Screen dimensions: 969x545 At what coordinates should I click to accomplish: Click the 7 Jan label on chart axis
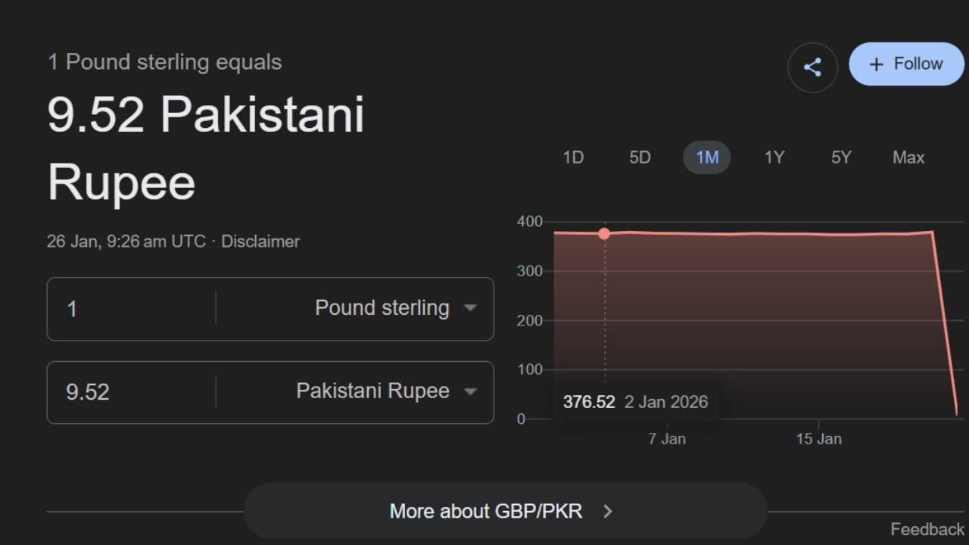667,439
